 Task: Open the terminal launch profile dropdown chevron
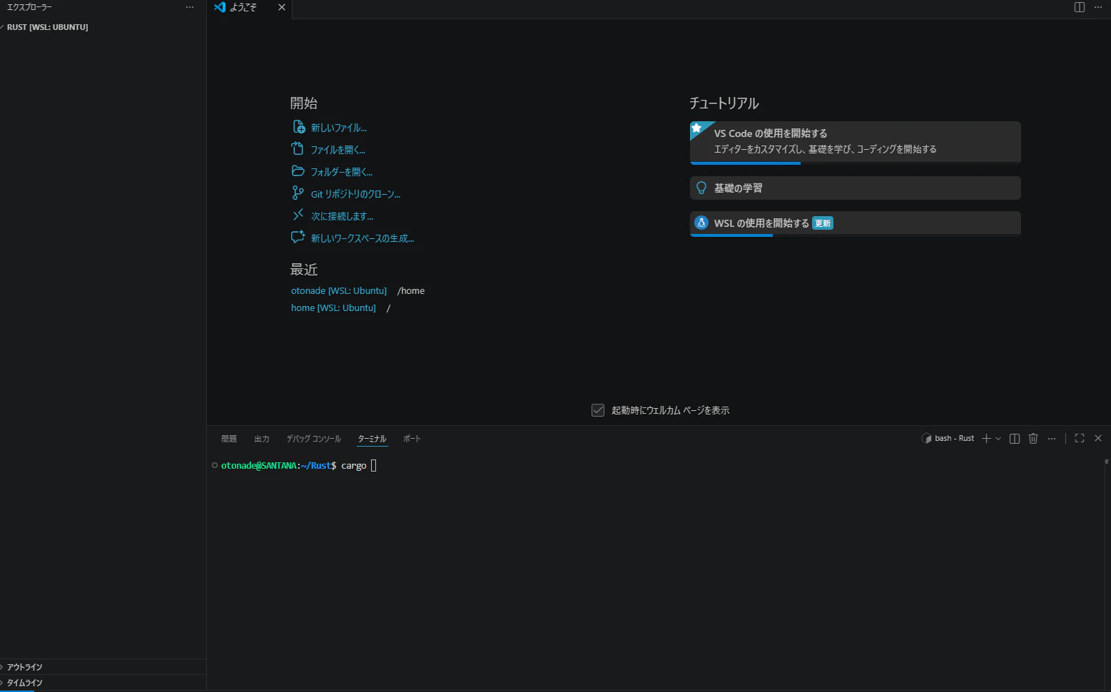998,438
